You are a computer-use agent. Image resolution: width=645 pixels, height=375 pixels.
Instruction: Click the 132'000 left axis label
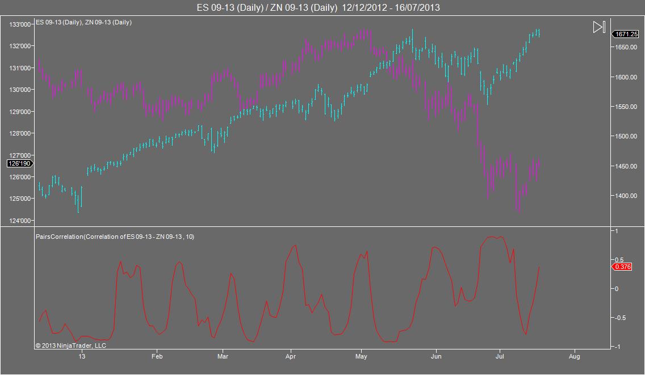point(20,46)
